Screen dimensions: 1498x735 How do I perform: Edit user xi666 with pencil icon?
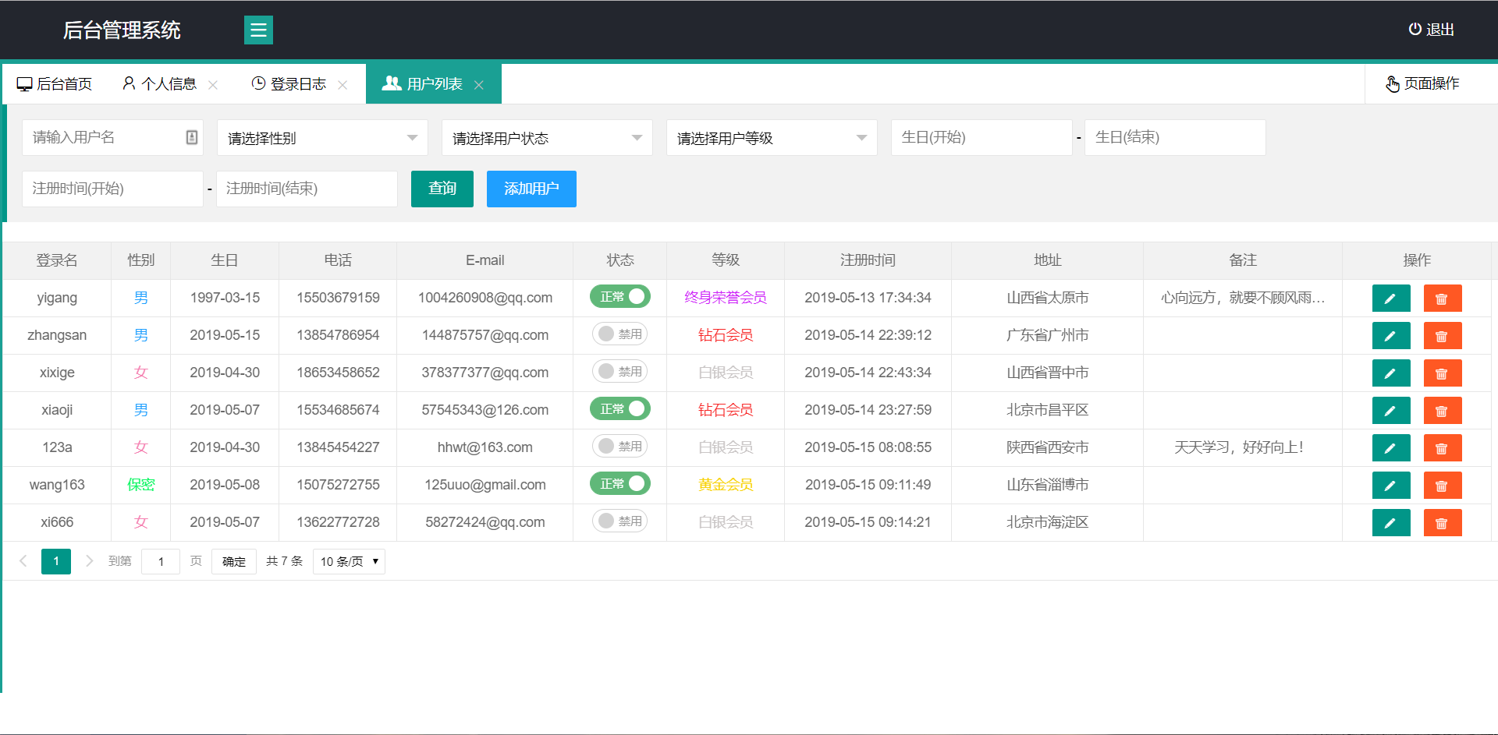[1391, 523]
